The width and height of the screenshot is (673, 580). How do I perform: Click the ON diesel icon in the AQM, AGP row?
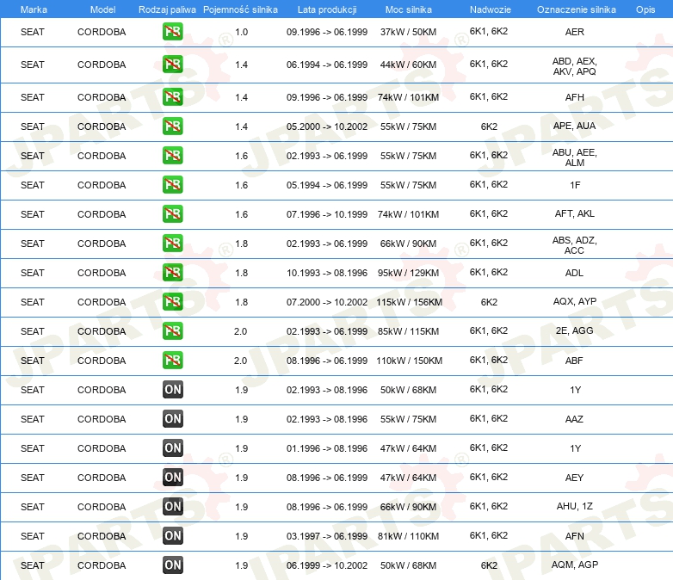(x=172, y=565)
